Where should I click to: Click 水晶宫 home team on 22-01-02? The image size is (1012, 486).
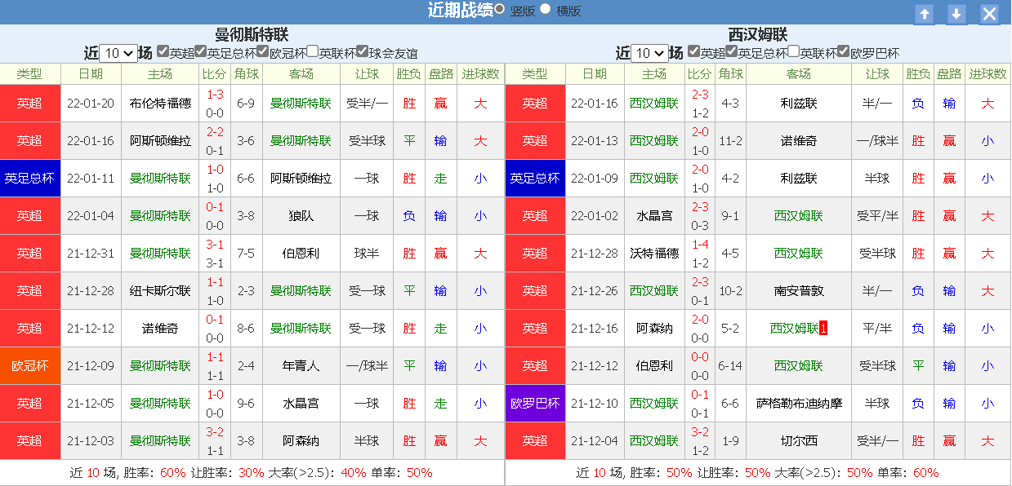pos(654,216)
